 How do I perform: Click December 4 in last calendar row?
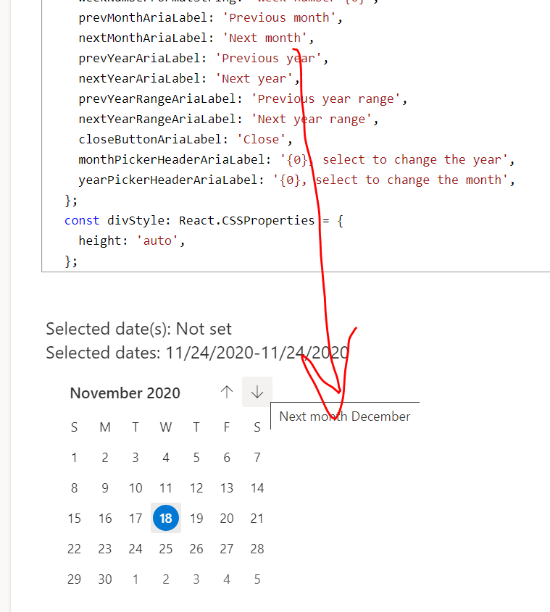tap(227, 579)
